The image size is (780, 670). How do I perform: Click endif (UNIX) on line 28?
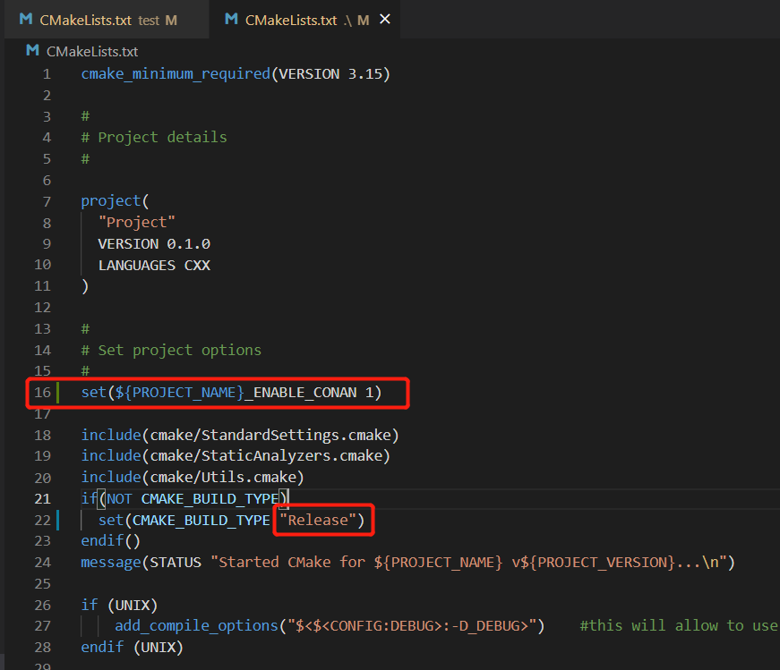tap(133, 647)
